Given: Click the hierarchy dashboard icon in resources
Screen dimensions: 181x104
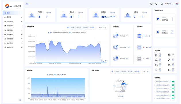Looking at the screenshot, I should pos(169,60).
